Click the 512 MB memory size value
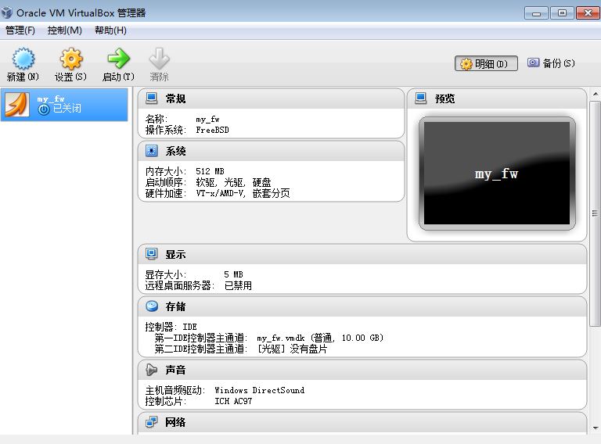The width and height of the screenshot is (601, 444). (210, 171)
